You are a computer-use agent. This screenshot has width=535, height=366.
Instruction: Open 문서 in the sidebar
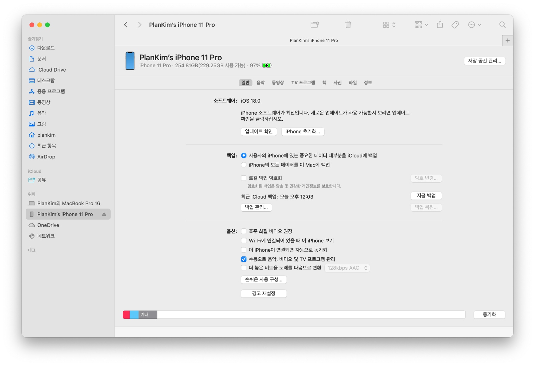pos(41,59)
